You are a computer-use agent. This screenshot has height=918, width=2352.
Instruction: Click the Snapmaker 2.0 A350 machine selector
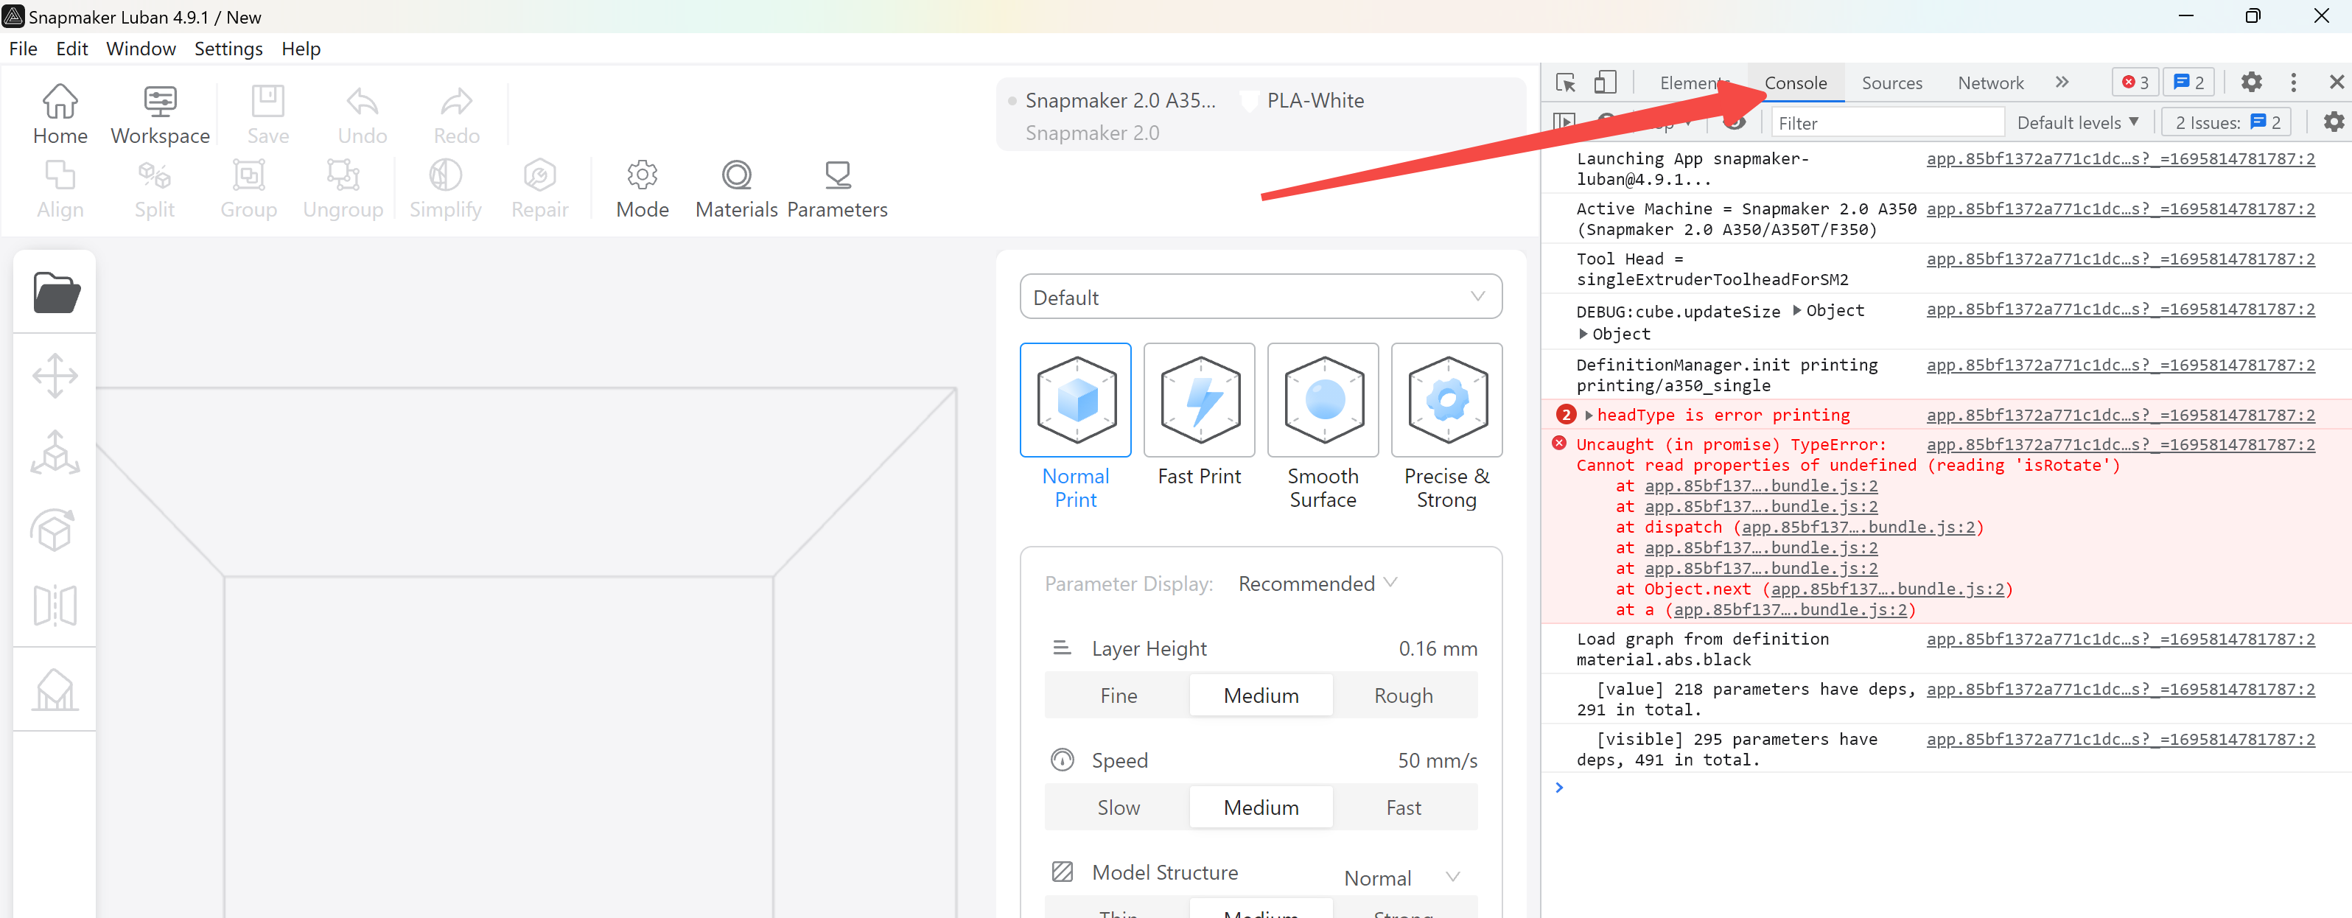click(x=1120, y=100)
